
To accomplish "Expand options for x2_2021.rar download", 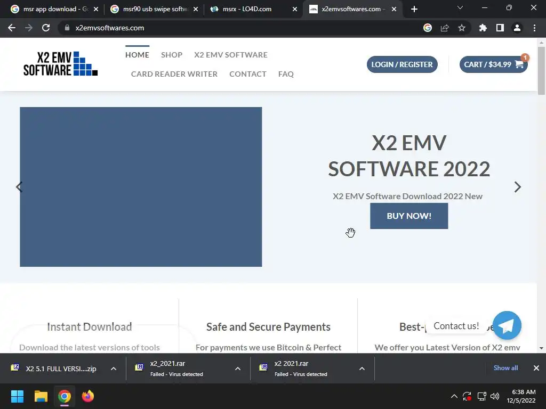I will (x=238, y=369).
